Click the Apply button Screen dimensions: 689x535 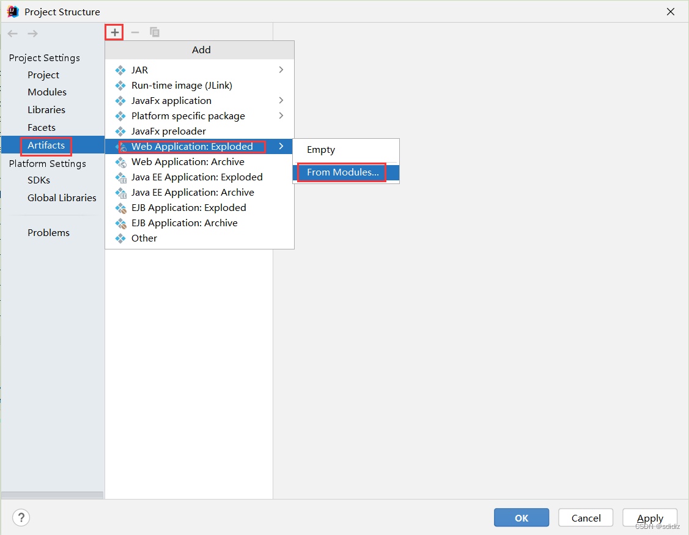coord(650,517)
